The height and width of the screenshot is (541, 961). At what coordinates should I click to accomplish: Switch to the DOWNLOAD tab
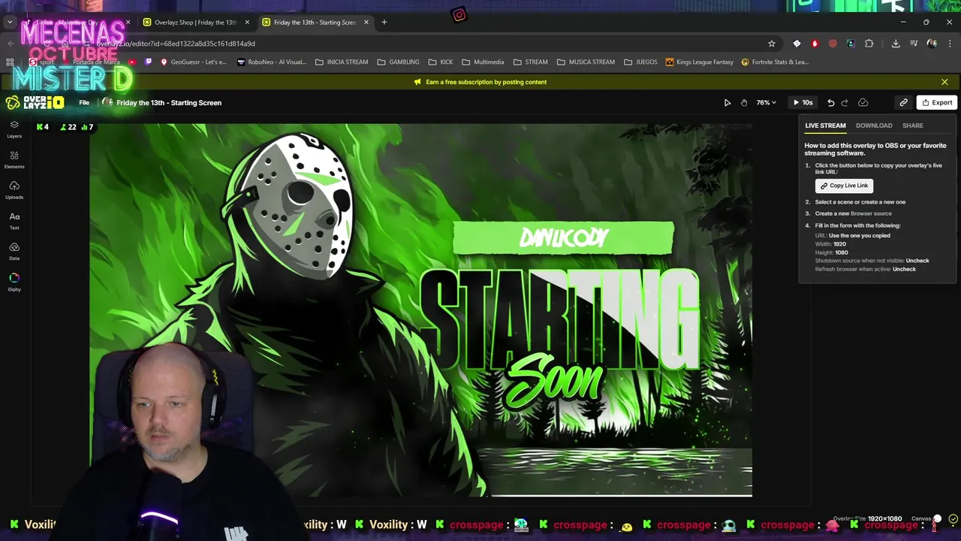coord(874,125)
